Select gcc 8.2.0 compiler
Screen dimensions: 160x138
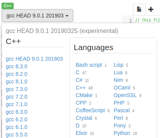17,74
